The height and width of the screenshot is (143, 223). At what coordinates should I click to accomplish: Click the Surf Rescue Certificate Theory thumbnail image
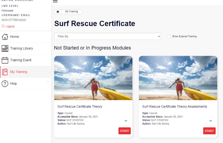click(93, 78)
